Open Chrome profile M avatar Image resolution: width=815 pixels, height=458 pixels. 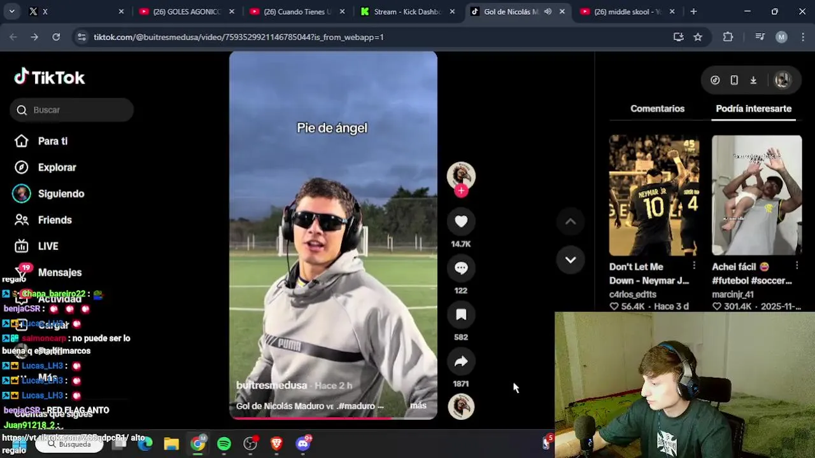781,37
